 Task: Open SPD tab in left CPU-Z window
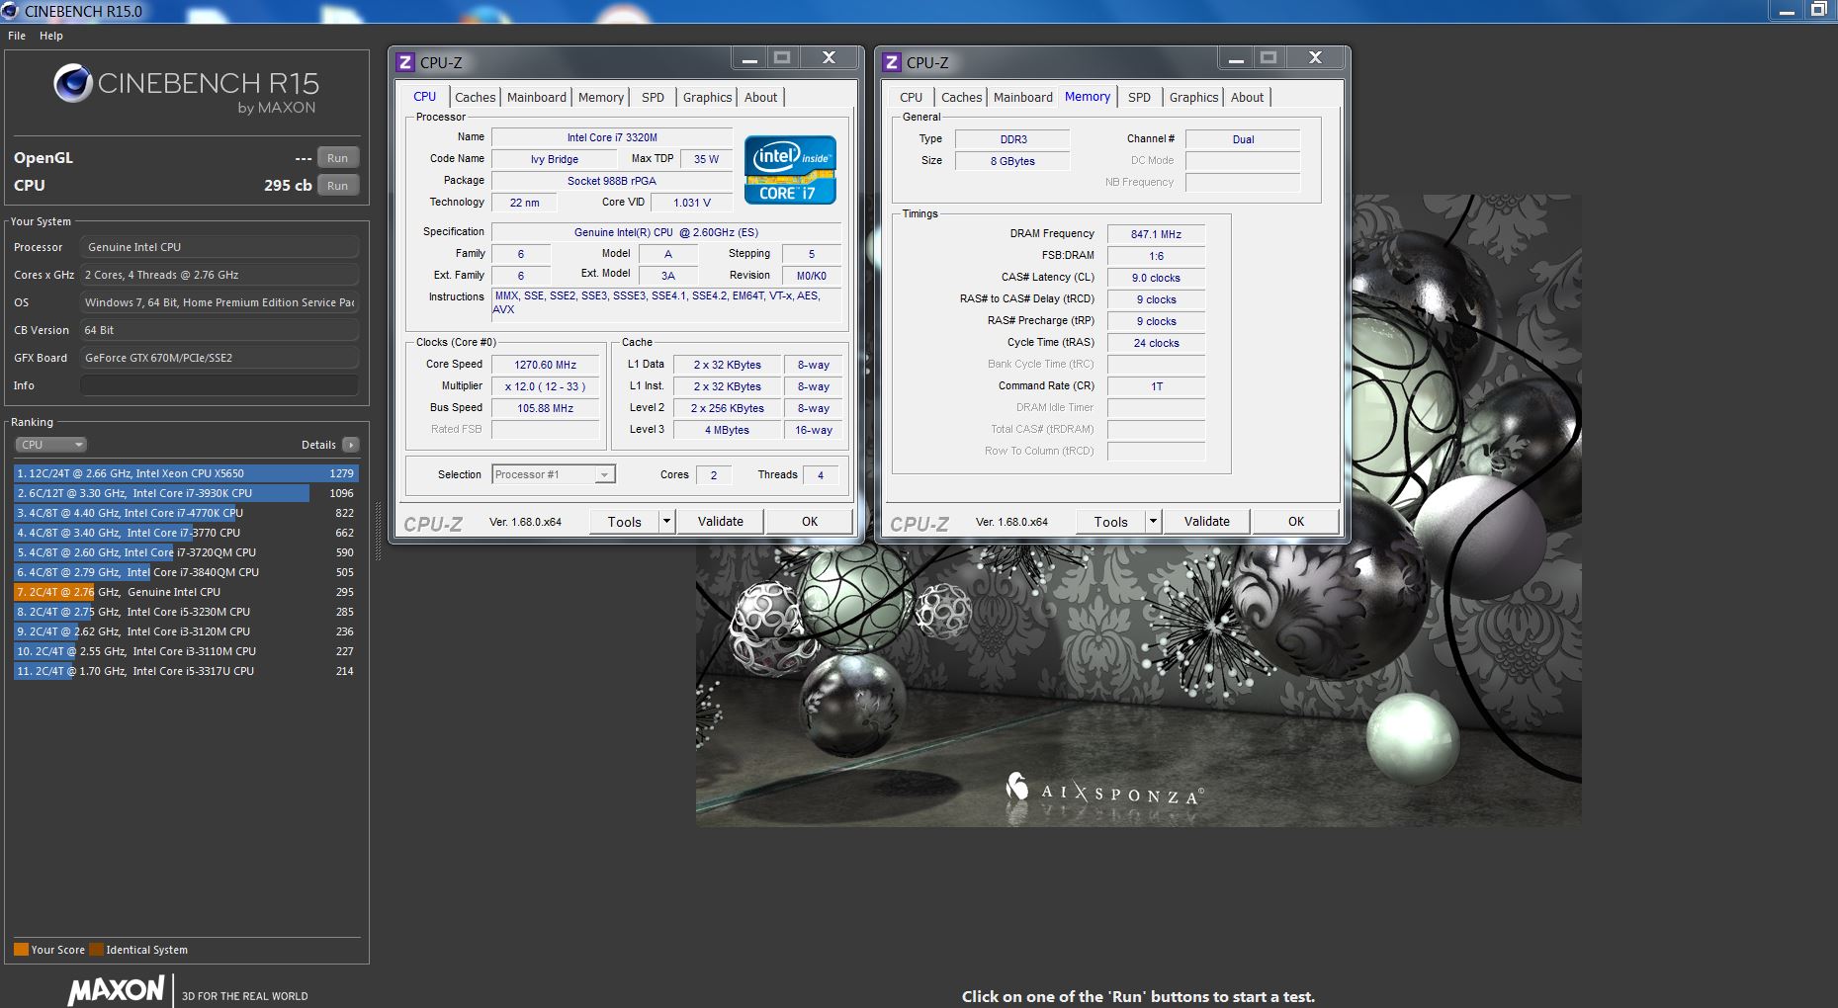(653, 98)
